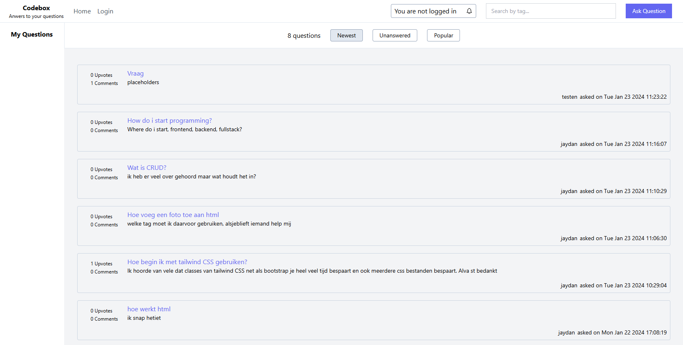This screenshot has width=683, height=345.
Task: Click the 1 Upvotes count on tailwind question
Action: pos(102,264)
